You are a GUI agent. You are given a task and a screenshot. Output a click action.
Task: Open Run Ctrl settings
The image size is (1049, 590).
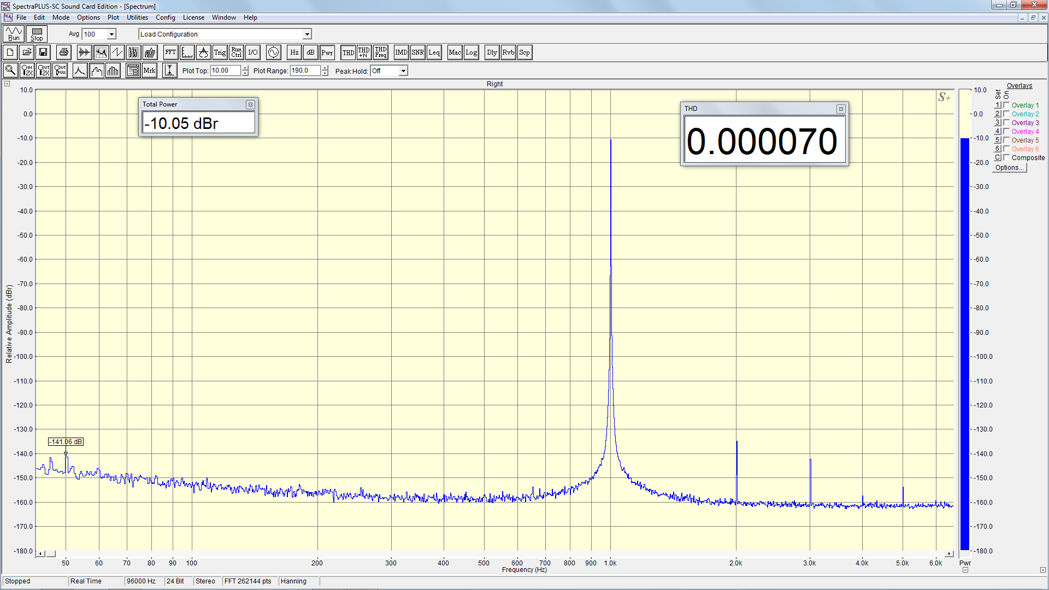[x=236, y=52]
